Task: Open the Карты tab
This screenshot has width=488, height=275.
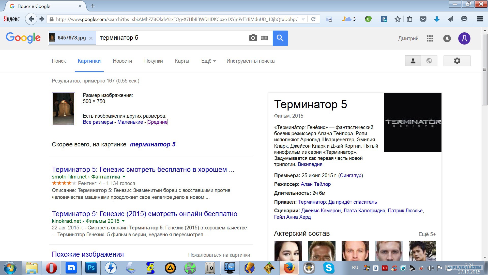Action: click(182, 61)
